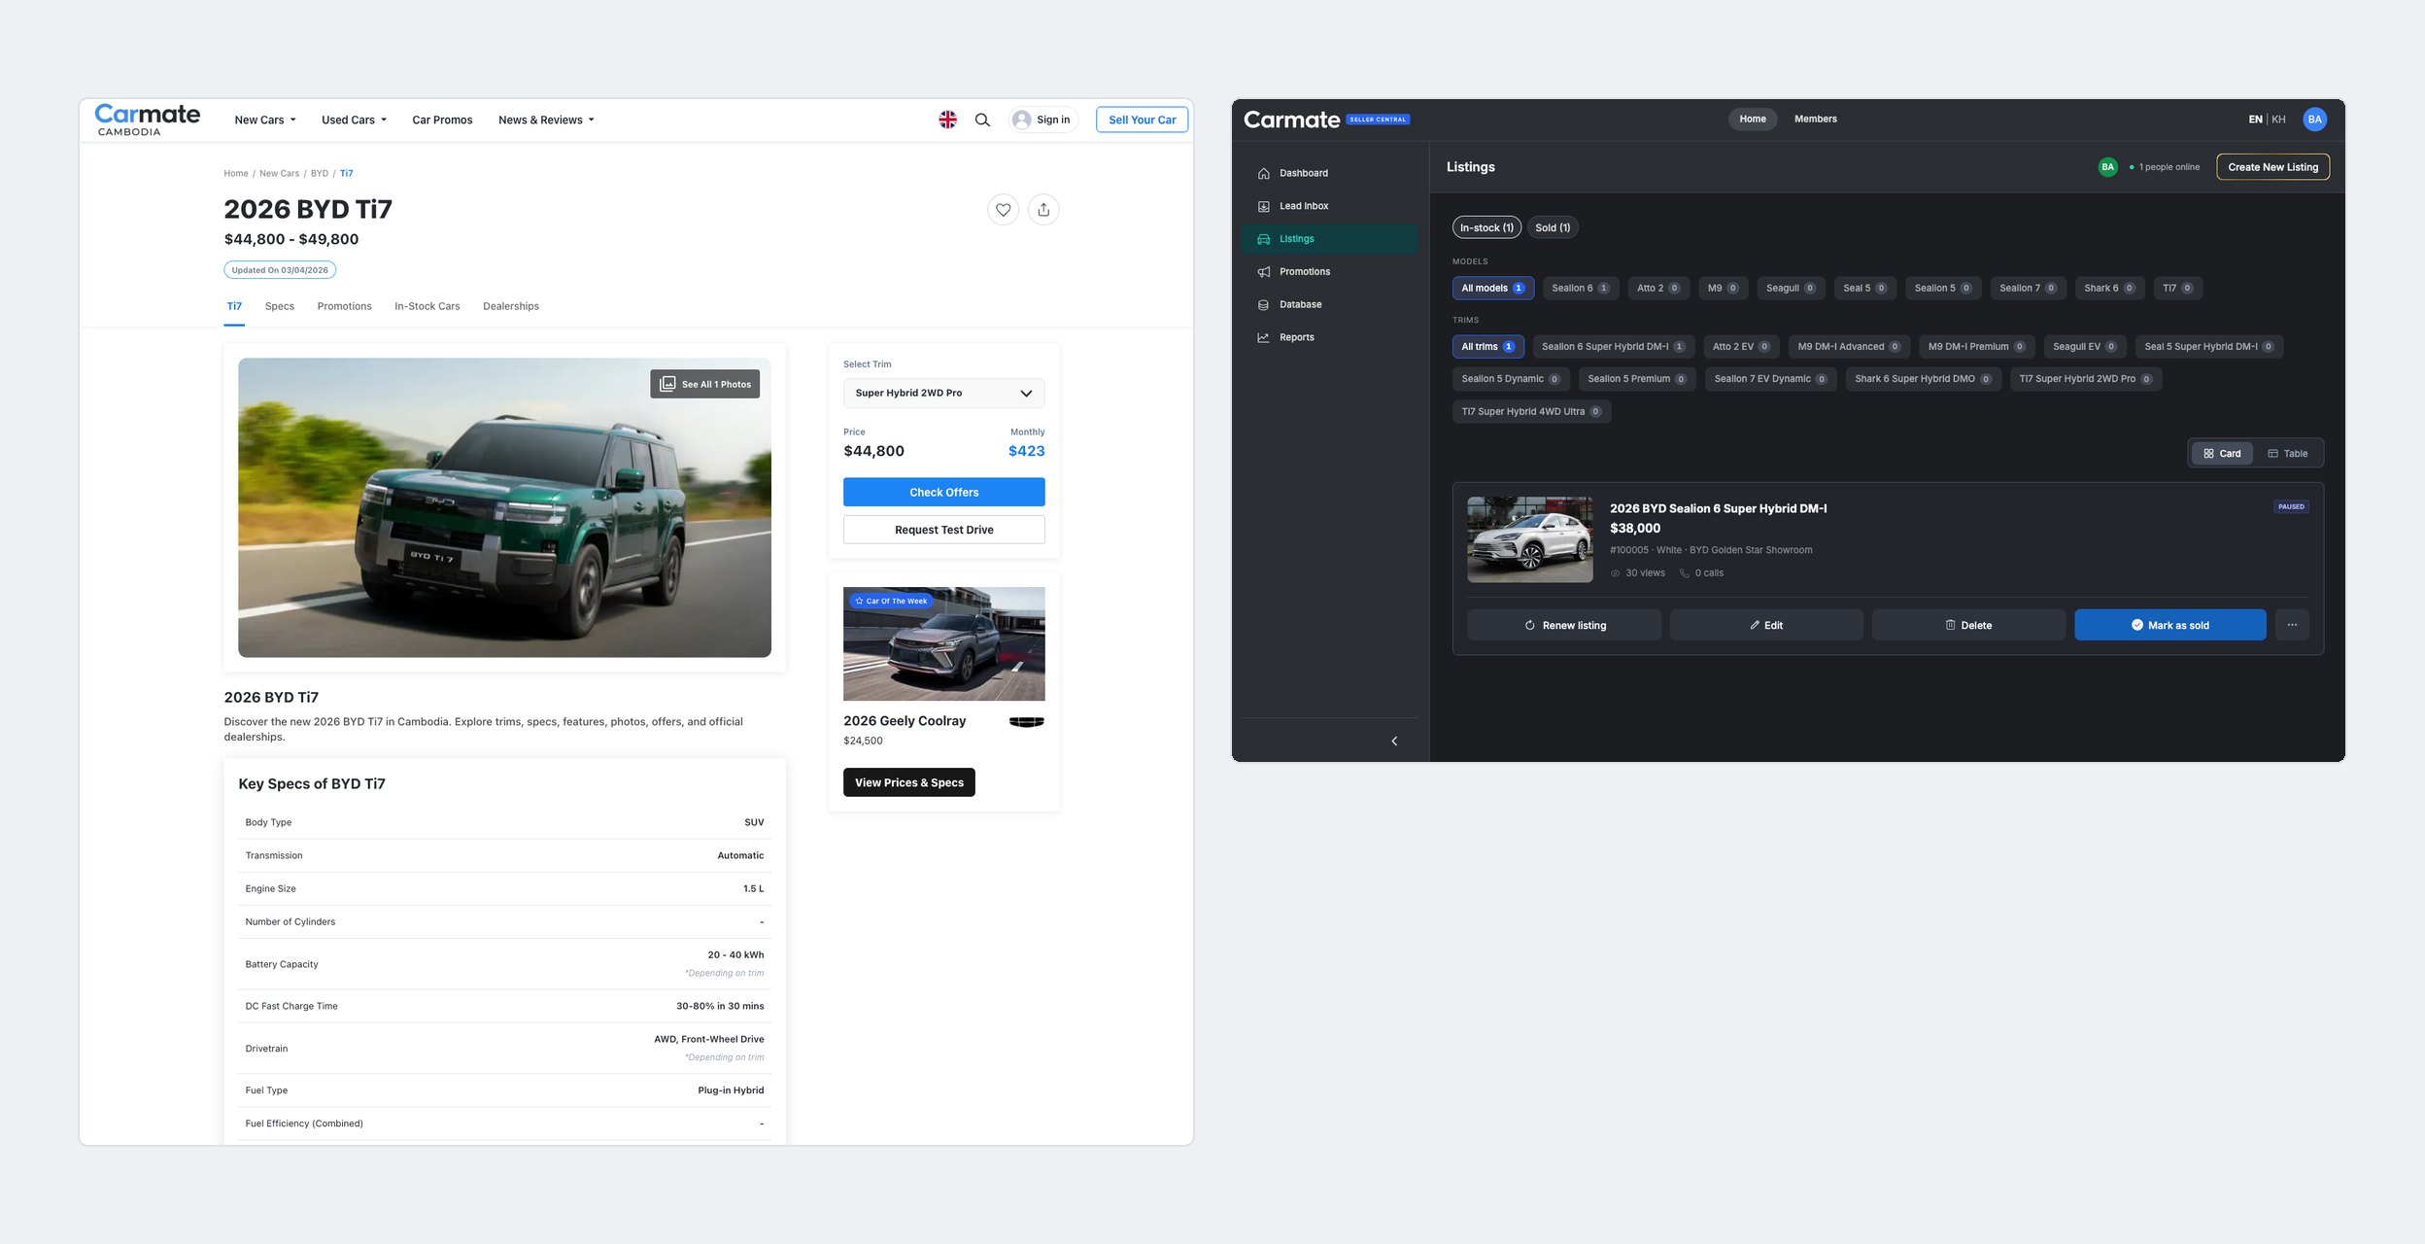The width and height of the screenshot is (2425, 1244).
Task: Click the Sign in button
Action: point(1042,120)
